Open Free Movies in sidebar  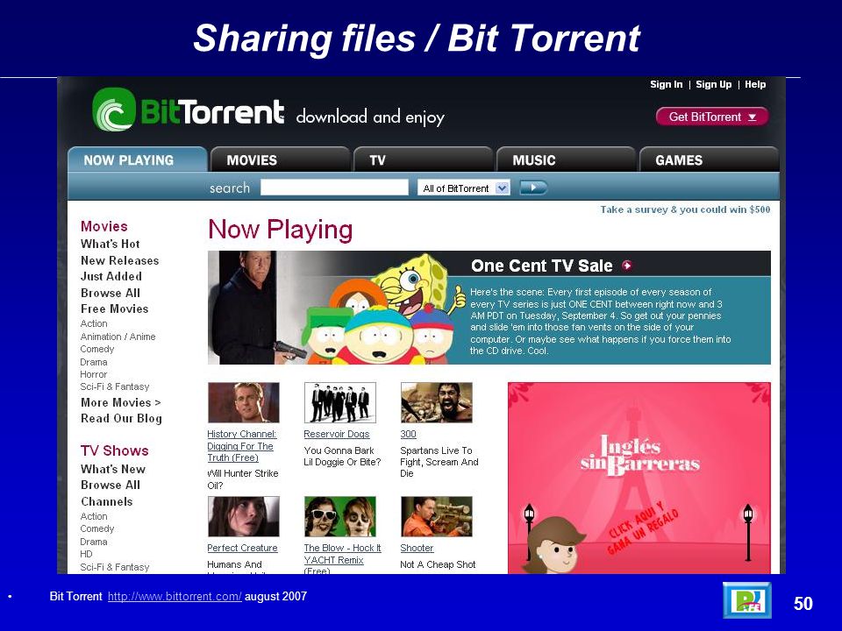point(114,308)
